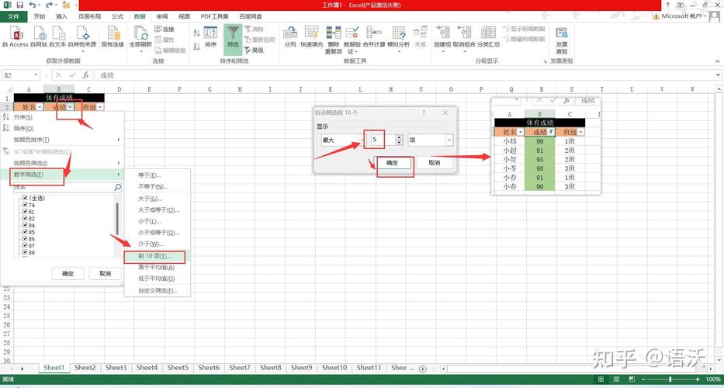Select 高于平均值 filter option

(157, 268)
